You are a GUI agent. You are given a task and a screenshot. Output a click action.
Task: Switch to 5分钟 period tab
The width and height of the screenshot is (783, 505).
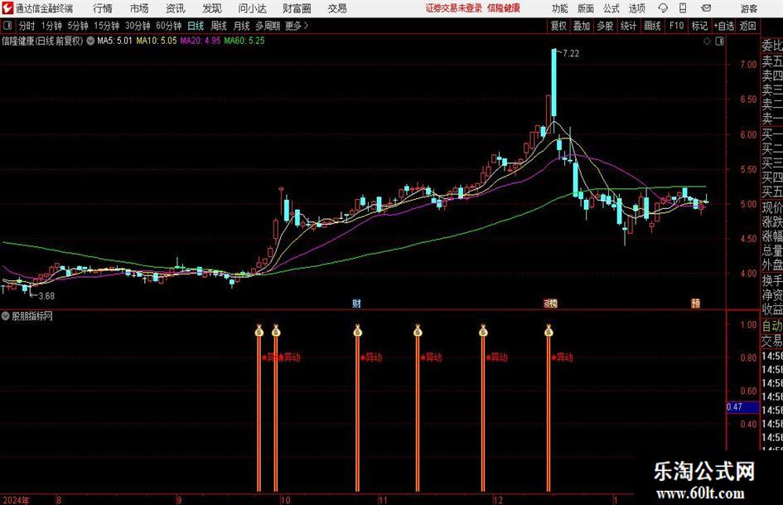78,26
